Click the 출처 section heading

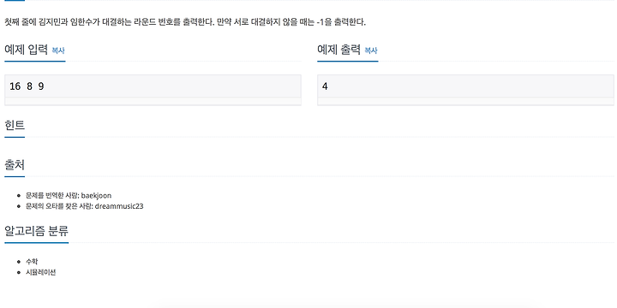(15, 164)
